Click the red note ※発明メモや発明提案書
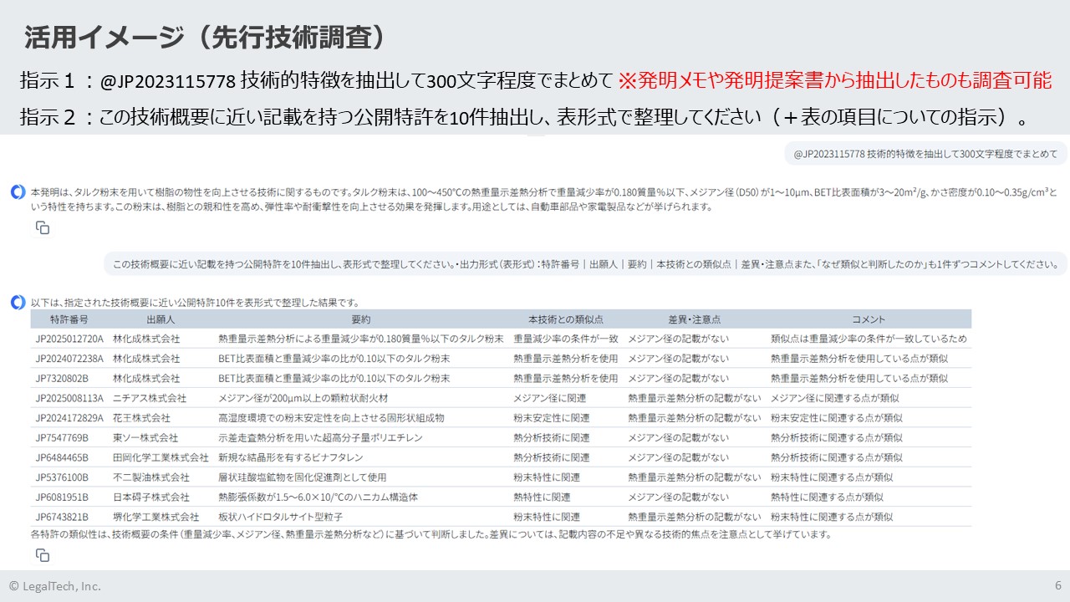This screenshot has width=1070, height=602. 834,81
